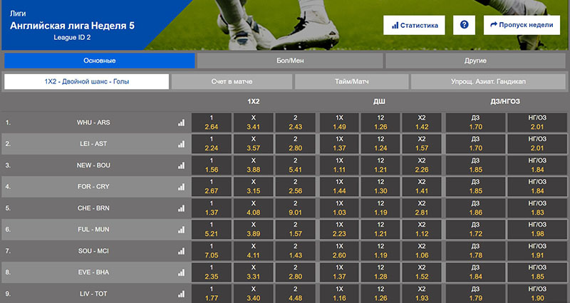Viewport: 570px width, 303px height.
Task: Open Упрощ. Азиат. Гандикап market
Action: (x=488, y=82)
